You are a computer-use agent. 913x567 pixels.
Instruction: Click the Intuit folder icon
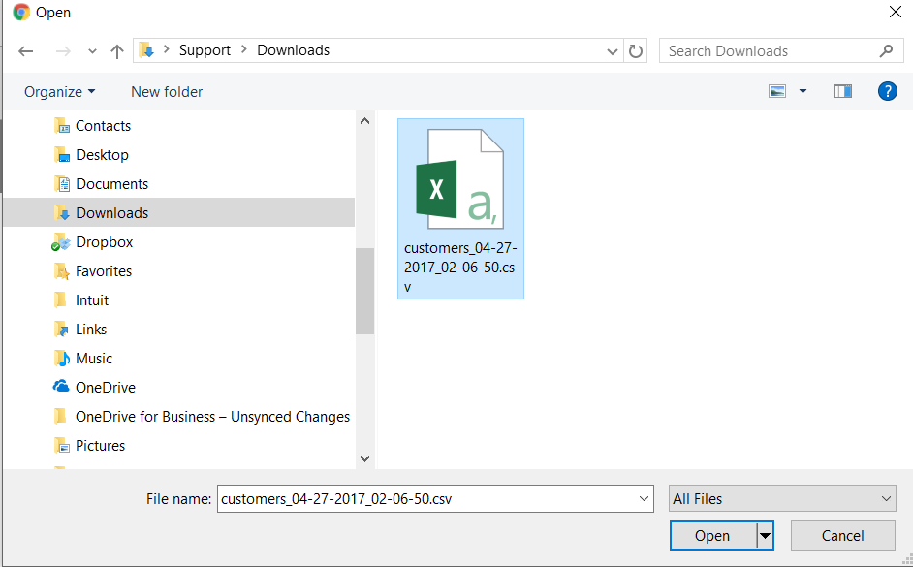(x=60, y=299)
